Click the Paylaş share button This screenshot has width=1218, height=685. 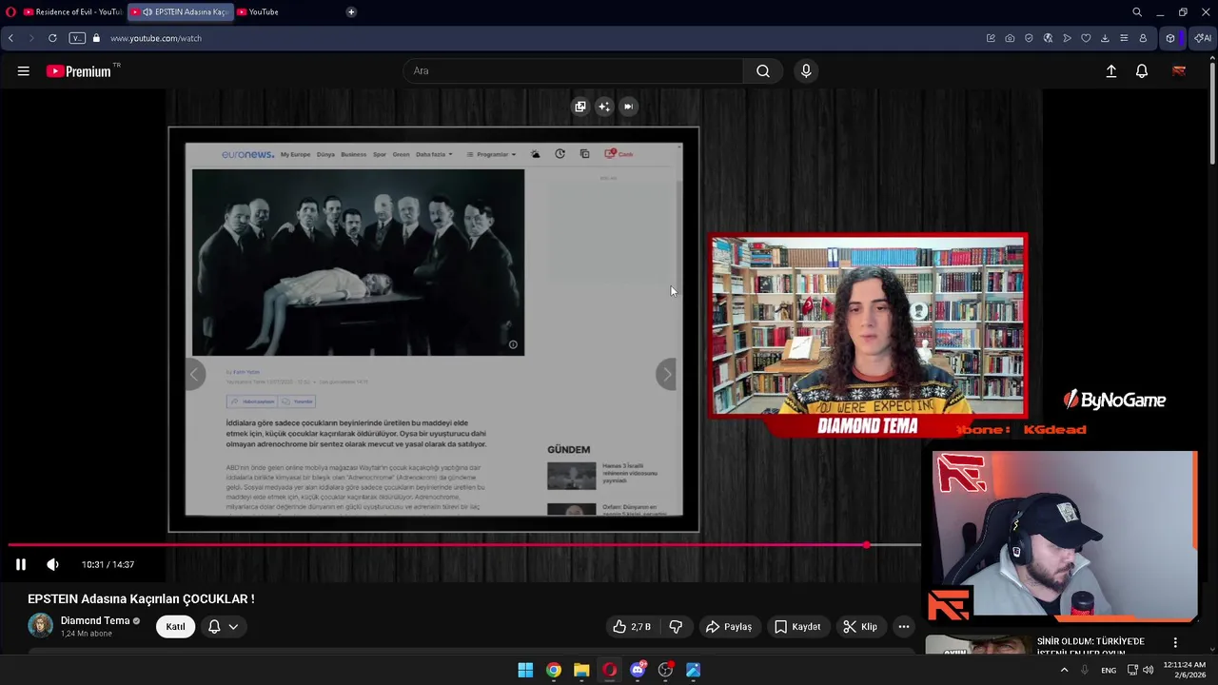(x=729, y=627)
